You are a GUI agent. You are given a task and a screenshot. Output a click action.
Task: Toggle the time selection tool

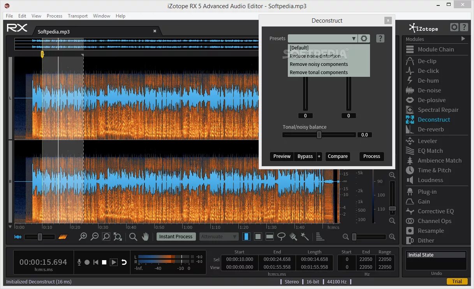click(246, 236)
